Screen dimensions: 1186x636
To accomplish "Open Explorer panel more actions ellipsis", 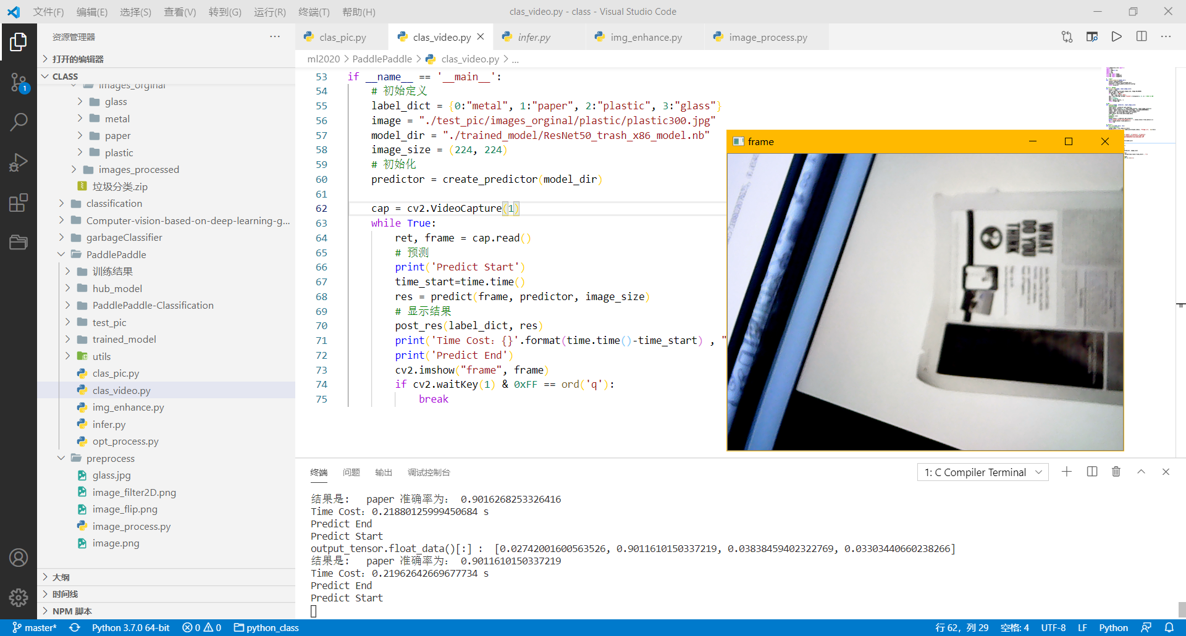I will [x=275, y=37].
